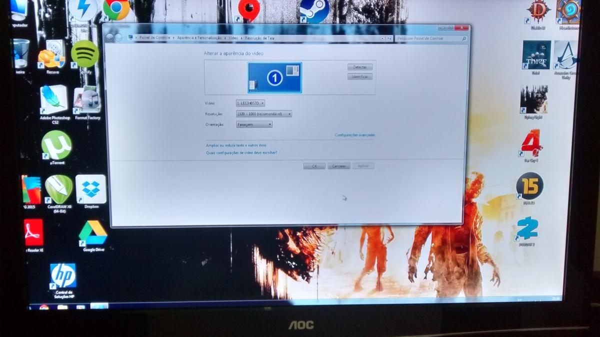600x337 pixels.
Task: Launch CorelDRAW X6 shortcut
Action: coord(59,193)
